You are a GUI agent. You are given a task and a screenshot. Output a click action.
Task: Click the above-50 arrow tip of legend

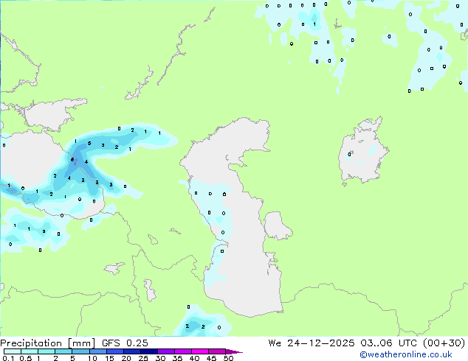pyautogui.click(x=234, y=351)
